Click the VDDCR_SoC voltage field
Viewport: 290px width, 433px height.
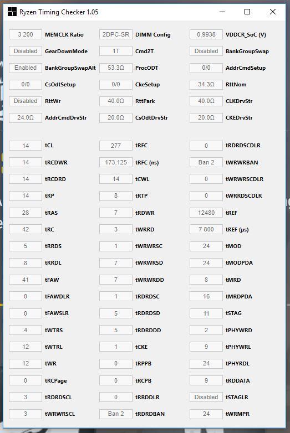[206, 34]
